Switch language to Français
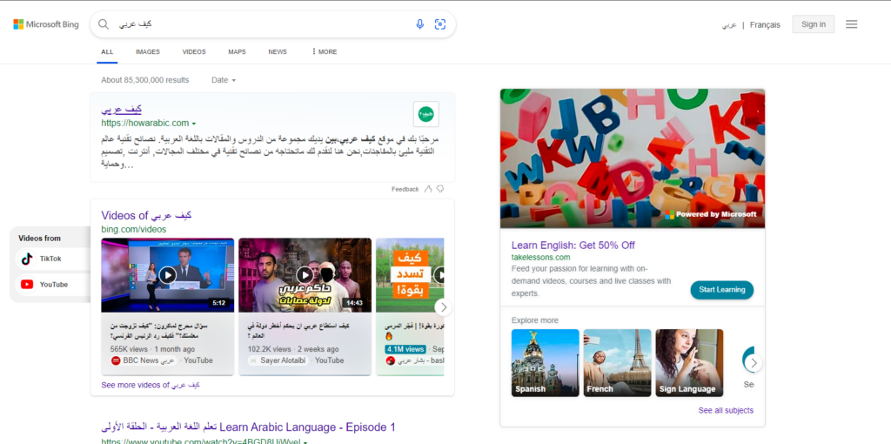Viewport: 891px width, 444px height. click(765, 25)
